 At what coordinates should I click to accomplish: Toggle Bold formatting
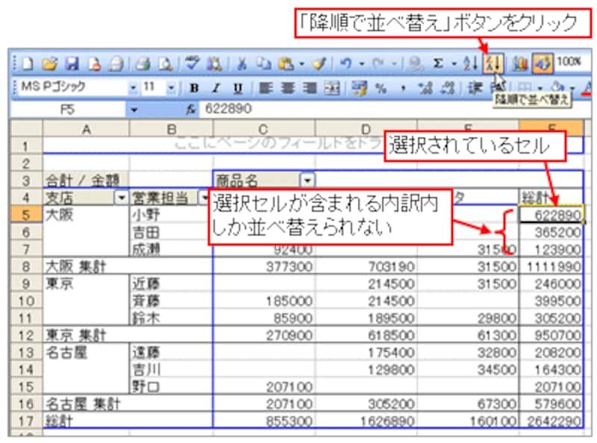pyautogui.click(x=194, y=88)
